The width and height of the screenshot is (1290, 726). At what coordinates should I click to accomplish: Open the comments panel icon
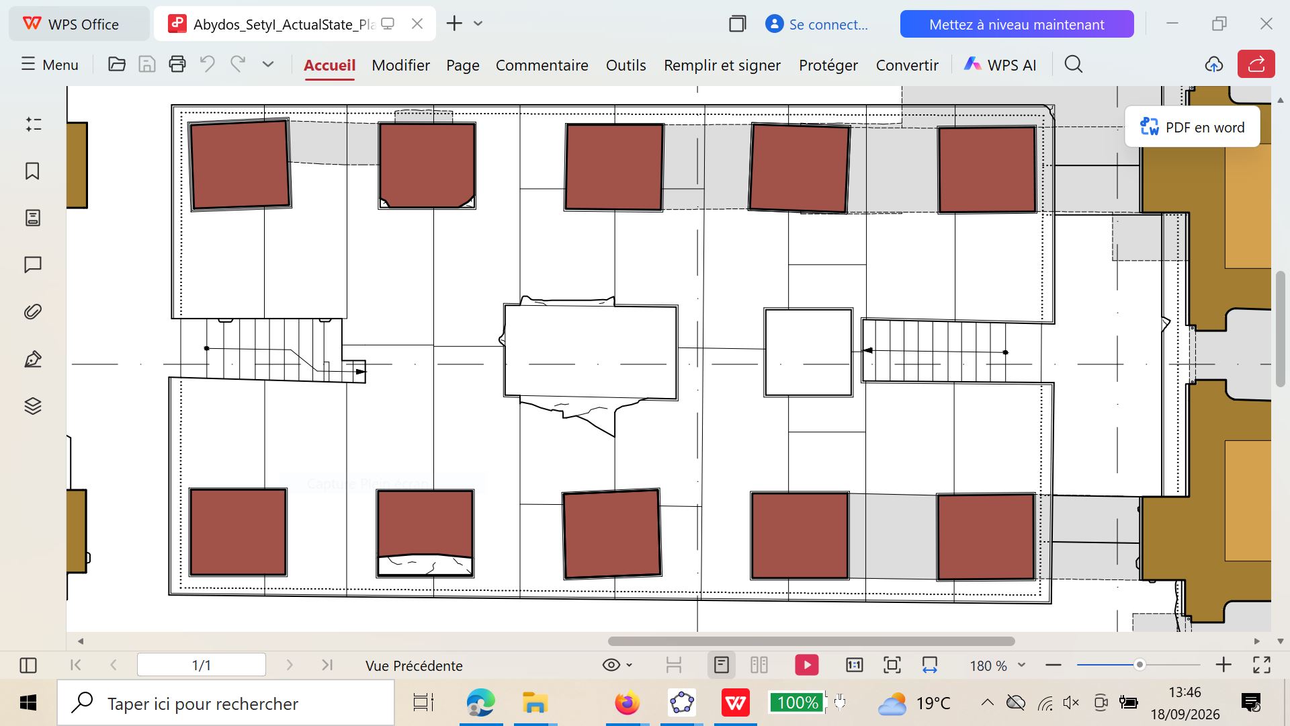point(32,265)
